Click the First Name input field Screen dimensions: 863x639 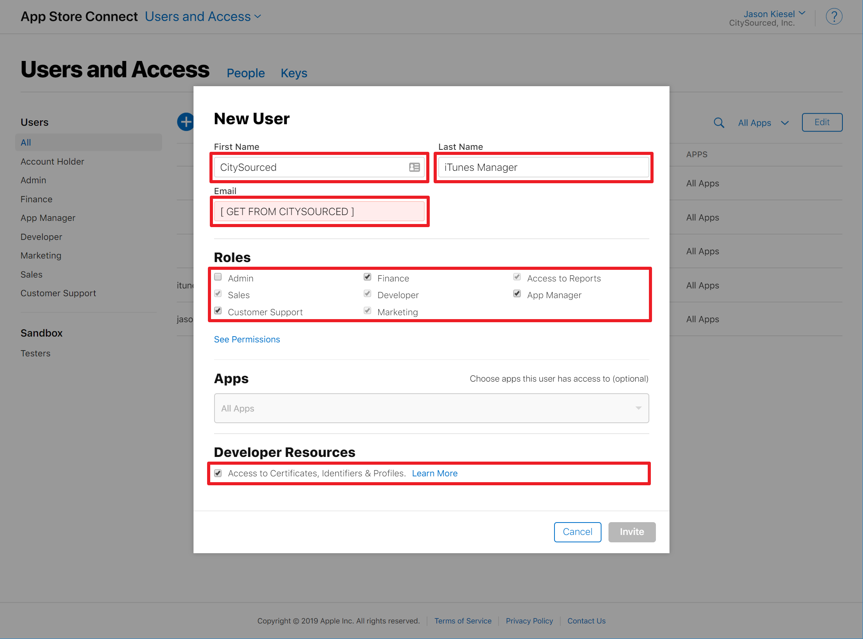319,167
